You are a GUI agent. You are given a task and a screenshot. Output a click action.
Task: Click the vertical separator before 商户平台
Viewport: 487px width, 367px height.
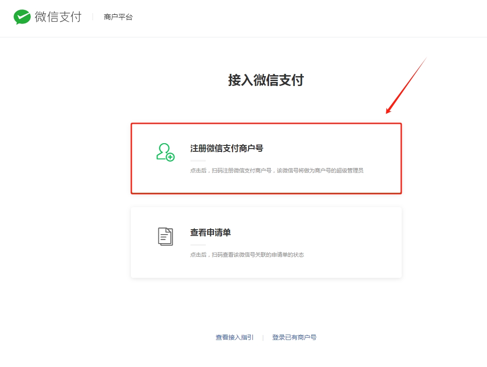pos(93,17)
